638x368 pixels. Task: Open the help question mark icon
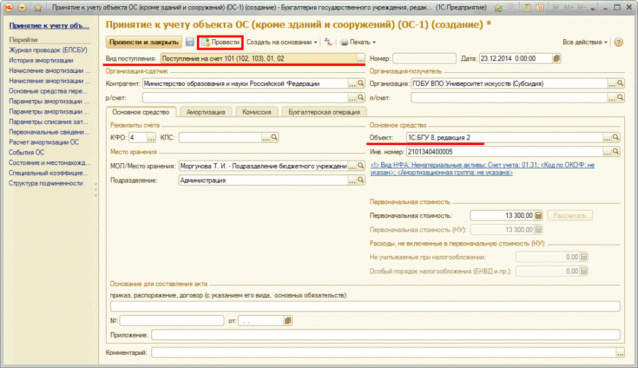coord(619,42)
